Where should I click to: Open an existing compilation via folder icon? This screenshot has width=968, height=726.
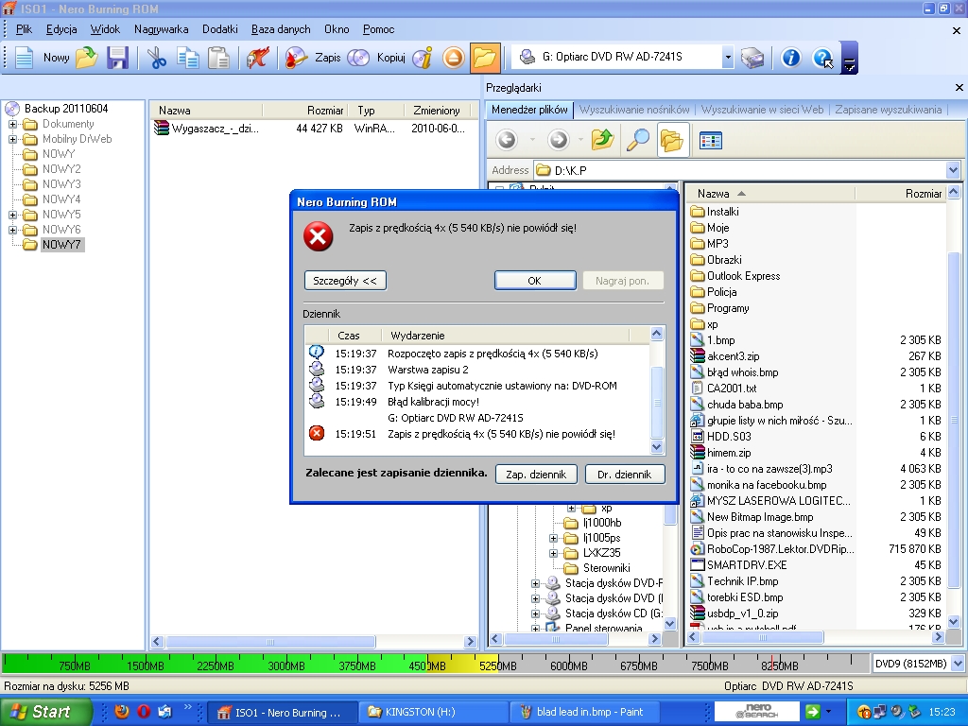(87, 58)
